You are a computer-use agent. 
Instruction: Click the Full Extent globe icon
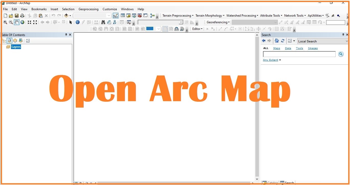coord(23,22)
